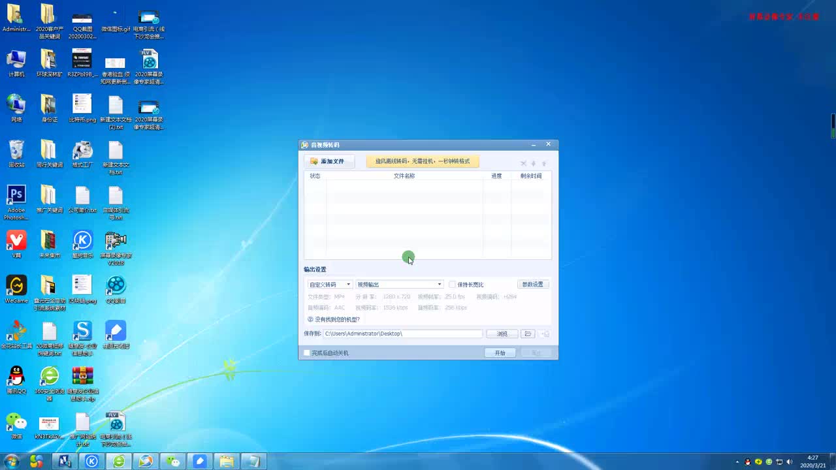Click the volume speaker tray icon
Screen dimensions: 836x470
click(x=790, y=462)
